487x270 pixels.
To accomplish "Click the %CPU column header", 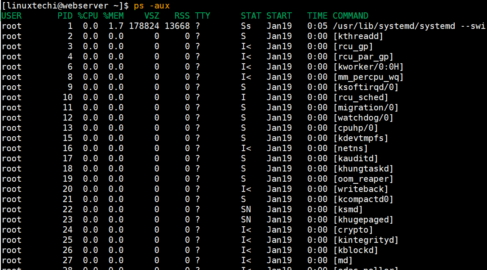I will click(x=88, y=16).
